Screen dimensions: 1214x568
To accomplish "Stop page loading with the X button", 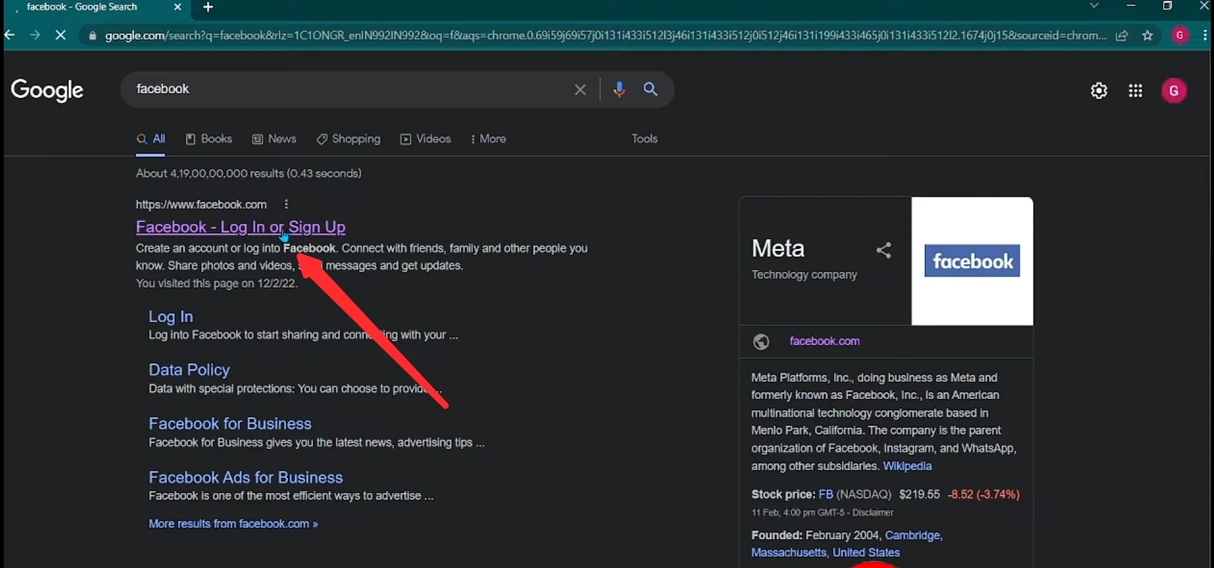I will [x=60, y=35].
